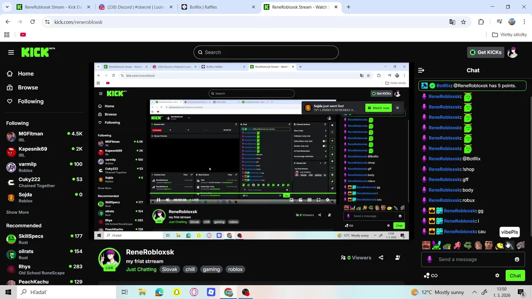Open the tab search dropdown
Screen dimensions: 532x299
(7, 7)
